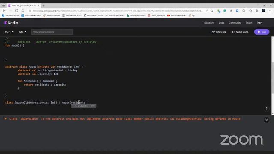Reload the current page
This screenshot has width=274, height=154.
coord(16,11)
